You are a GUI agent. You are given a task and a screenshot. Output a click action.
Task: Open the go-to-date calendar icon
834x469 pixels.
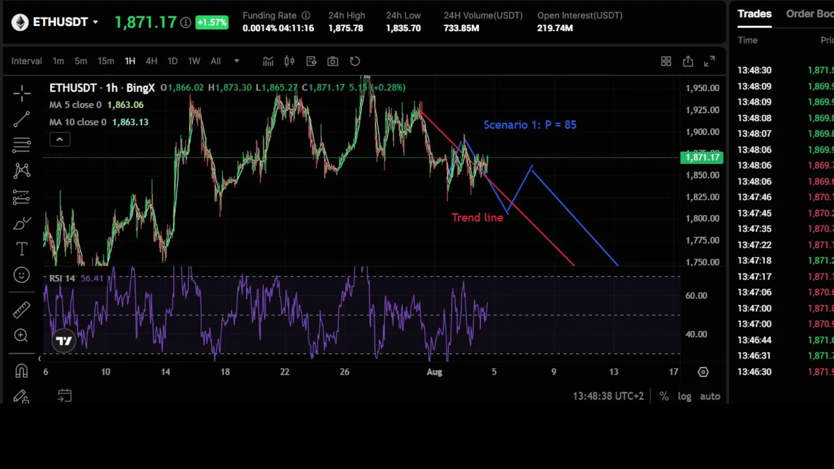[65, 395]
